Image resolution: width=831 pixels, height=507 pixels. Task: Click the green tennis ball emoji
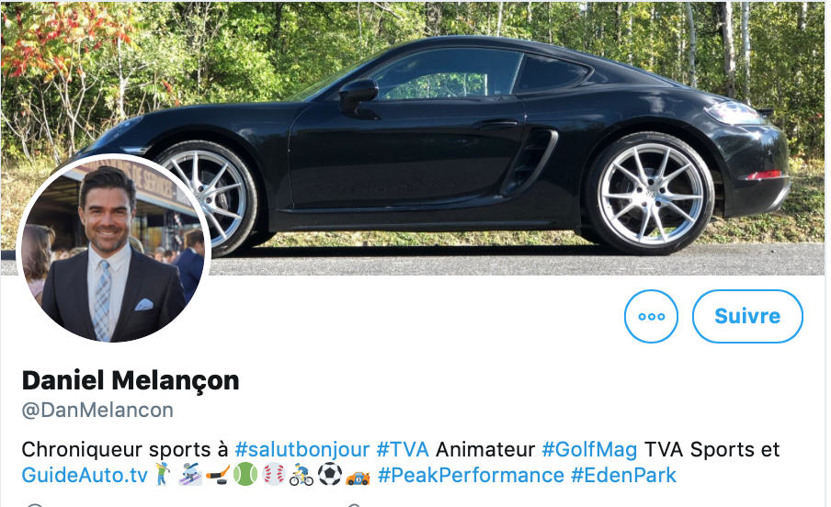click(245, 474)
